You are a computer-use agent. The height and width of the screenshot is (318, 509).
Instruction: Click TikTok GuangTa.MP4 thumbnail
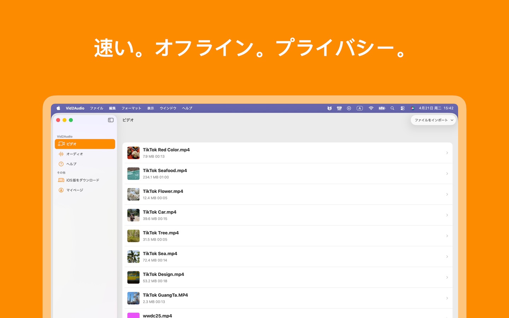pos(133,298)
